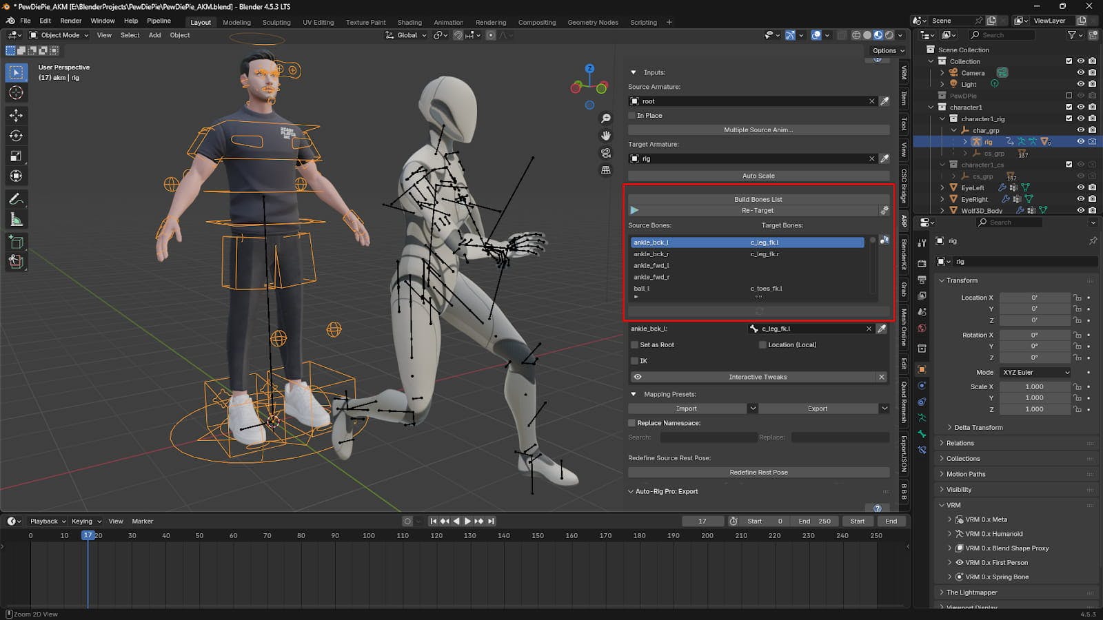Expand the Relations panel

pos(960,443)
